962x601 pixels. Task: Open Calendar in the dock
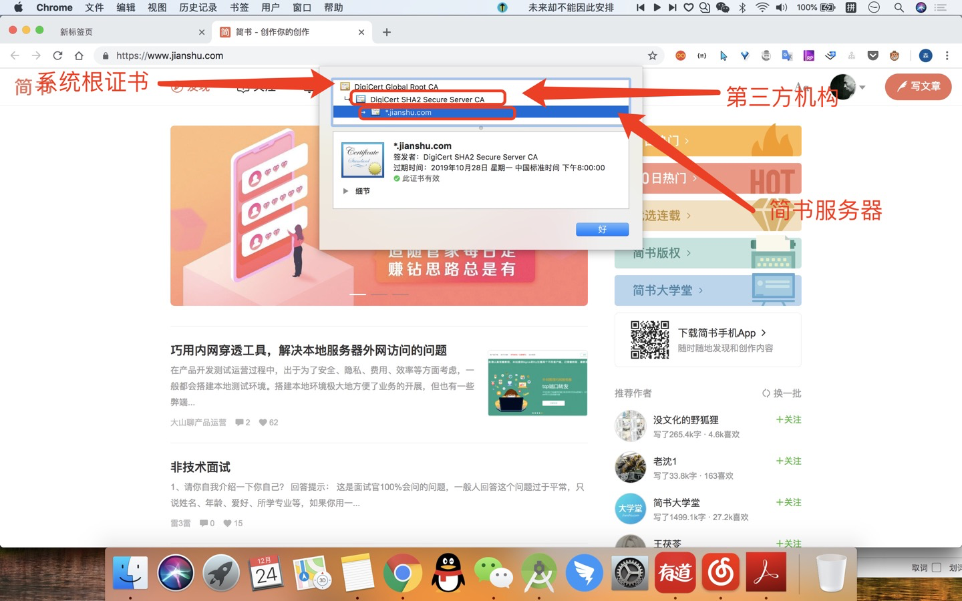pos(267,572)
